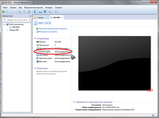Click the Звуковая карта device row
The width and height of the screenshot is (159, 118).
click(53, 58)
